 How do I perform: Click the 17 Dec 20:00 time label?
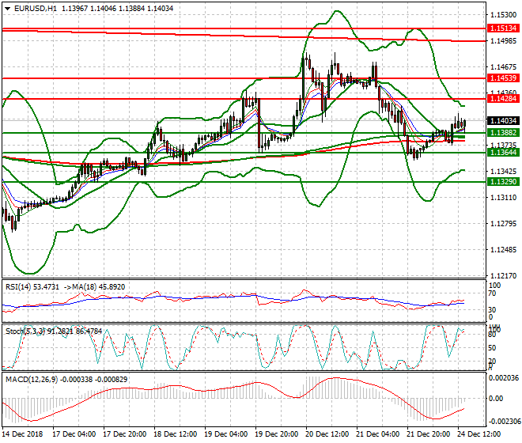[124, 434]
